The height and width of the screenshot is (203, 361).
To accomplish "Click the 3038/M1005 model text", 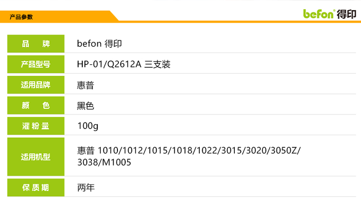I will [104, 163].
